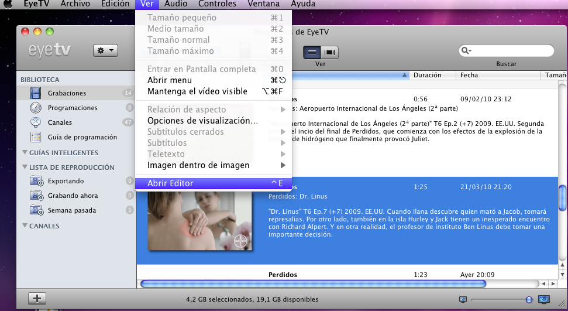
Task: Choose Abrir Editor from Ver menu
Action: point(214,183)
